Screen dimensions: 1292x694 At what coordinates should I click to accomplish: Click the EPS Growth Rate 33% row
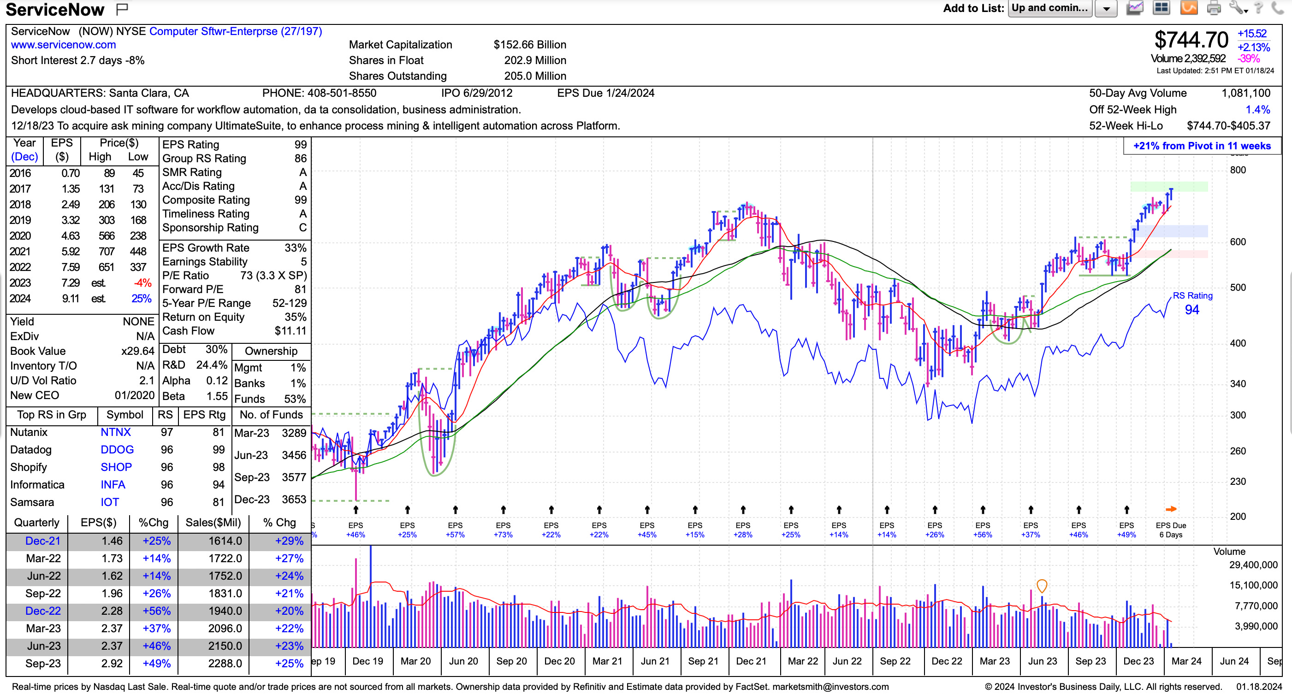pyautogui.click(x=234, y=247)
